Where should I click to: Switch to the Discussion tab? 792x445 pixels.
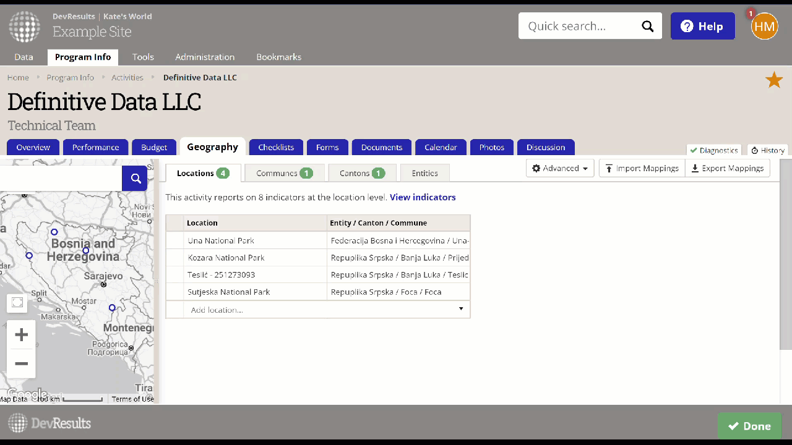point(546,147)
